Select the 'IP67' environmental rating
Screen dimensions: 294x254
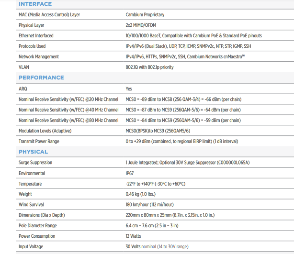click(x=130, y=173)
